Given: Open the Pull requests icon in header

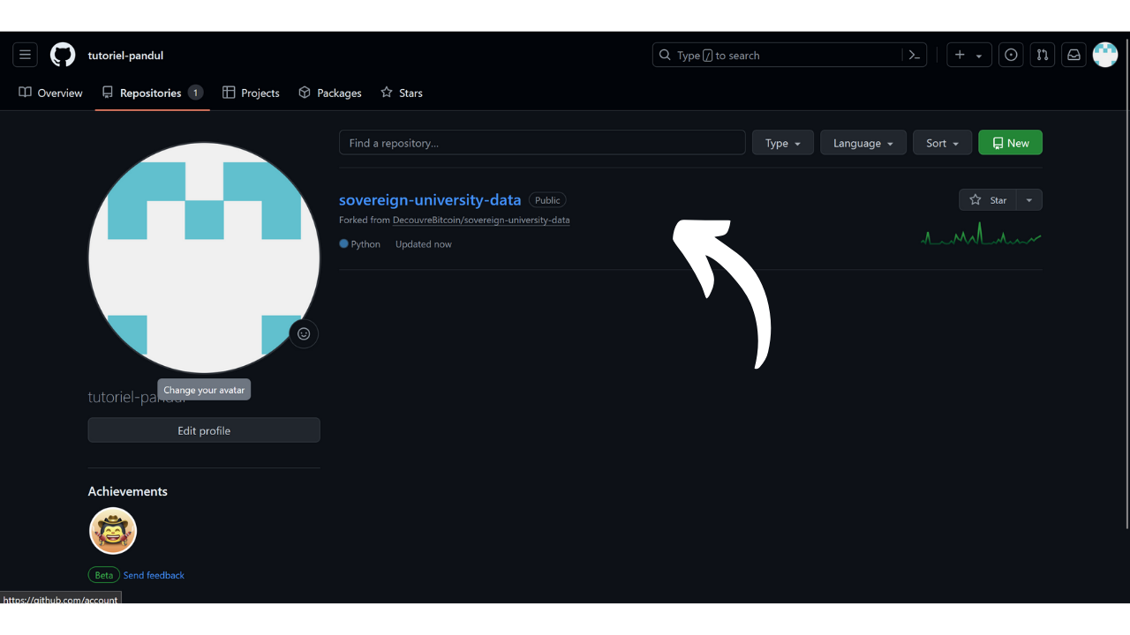Looking at the screenshot, I should point(1043,55).
